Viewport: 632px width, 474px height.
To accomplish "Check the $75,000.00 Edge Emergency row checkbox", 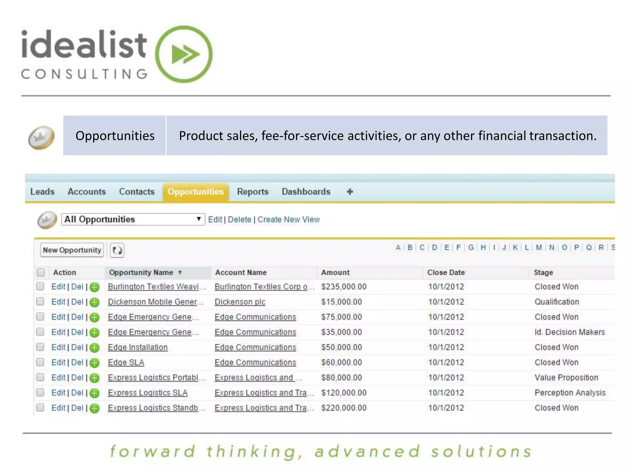I will point(40,317).
